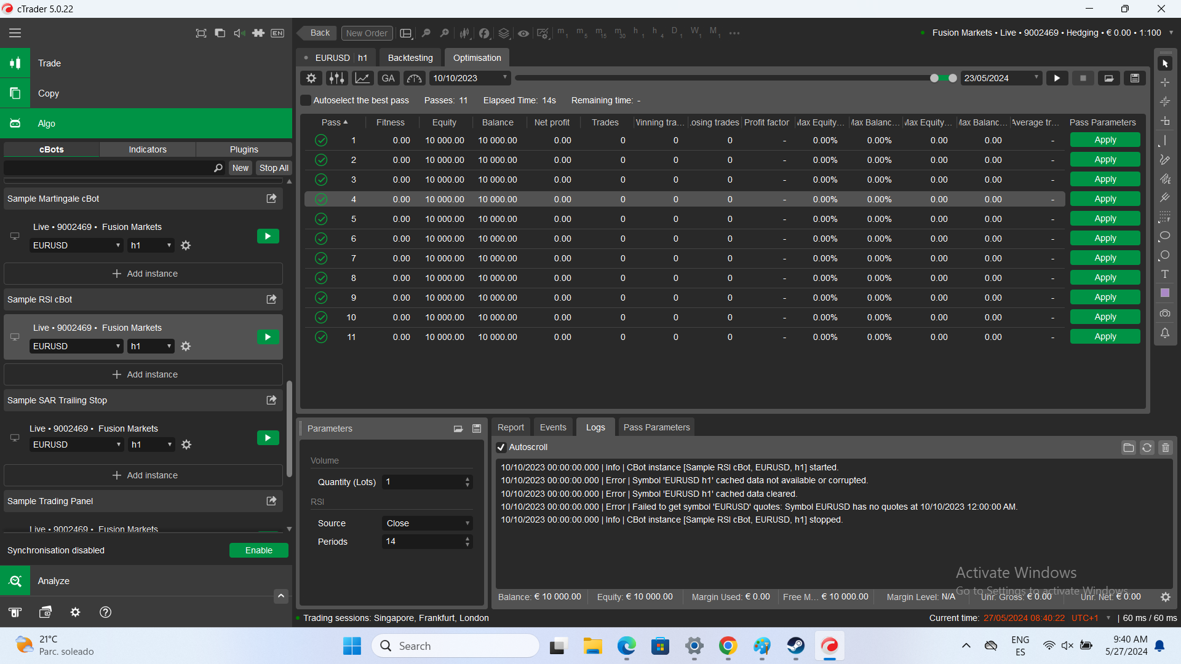Toggle the sound speaker icon
The height and width of the screenshot is (664, 1181).
239,33
